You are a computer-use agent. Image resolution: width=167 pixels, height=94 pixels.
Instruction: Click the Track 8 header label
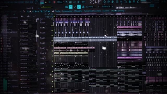pyautogui.click(x=43, y=43)
